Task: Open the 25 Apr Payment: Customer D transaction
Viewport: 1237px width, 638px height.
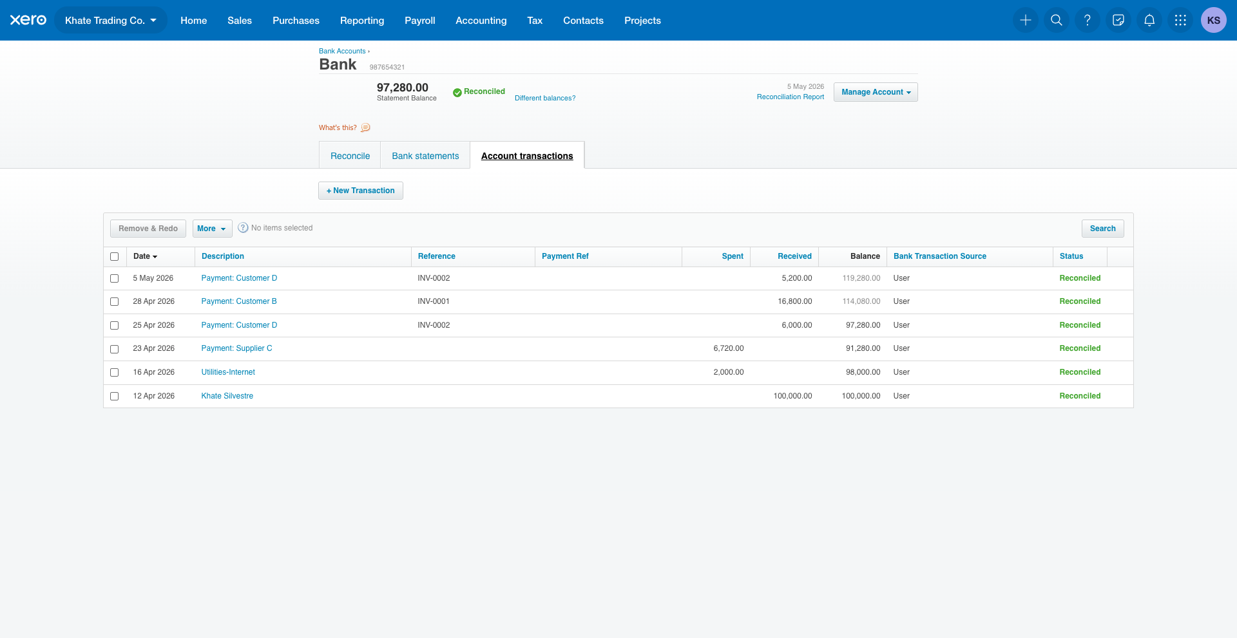Action: point(239,325)
